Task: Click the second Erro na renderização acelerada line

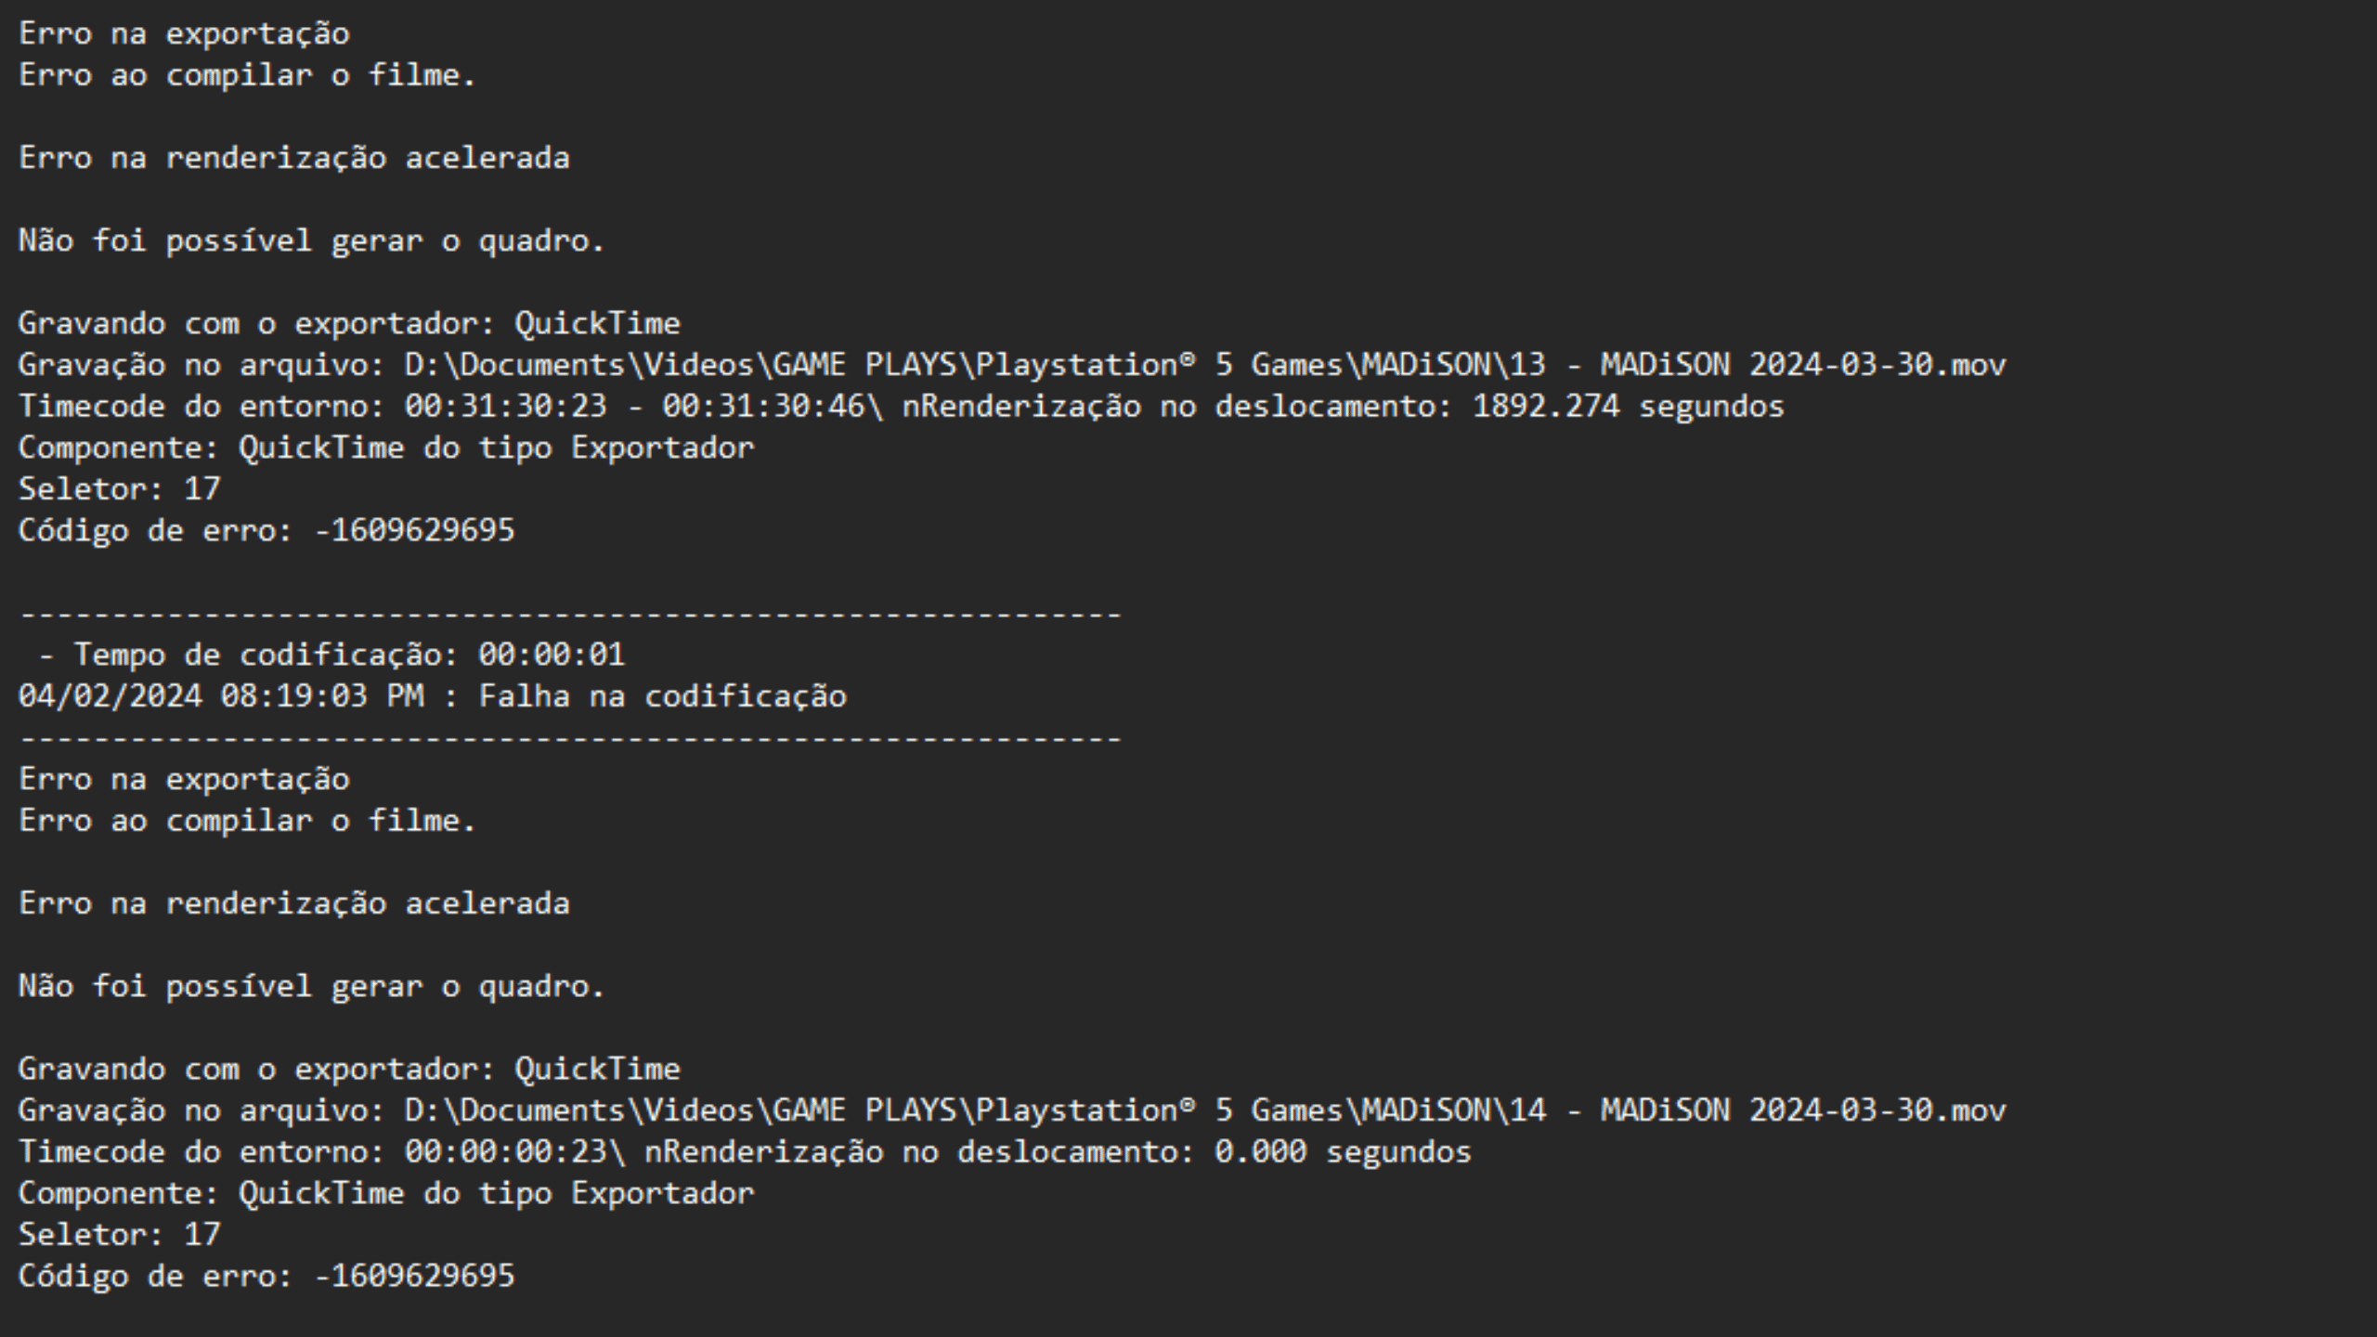Action: pos(293,904)
